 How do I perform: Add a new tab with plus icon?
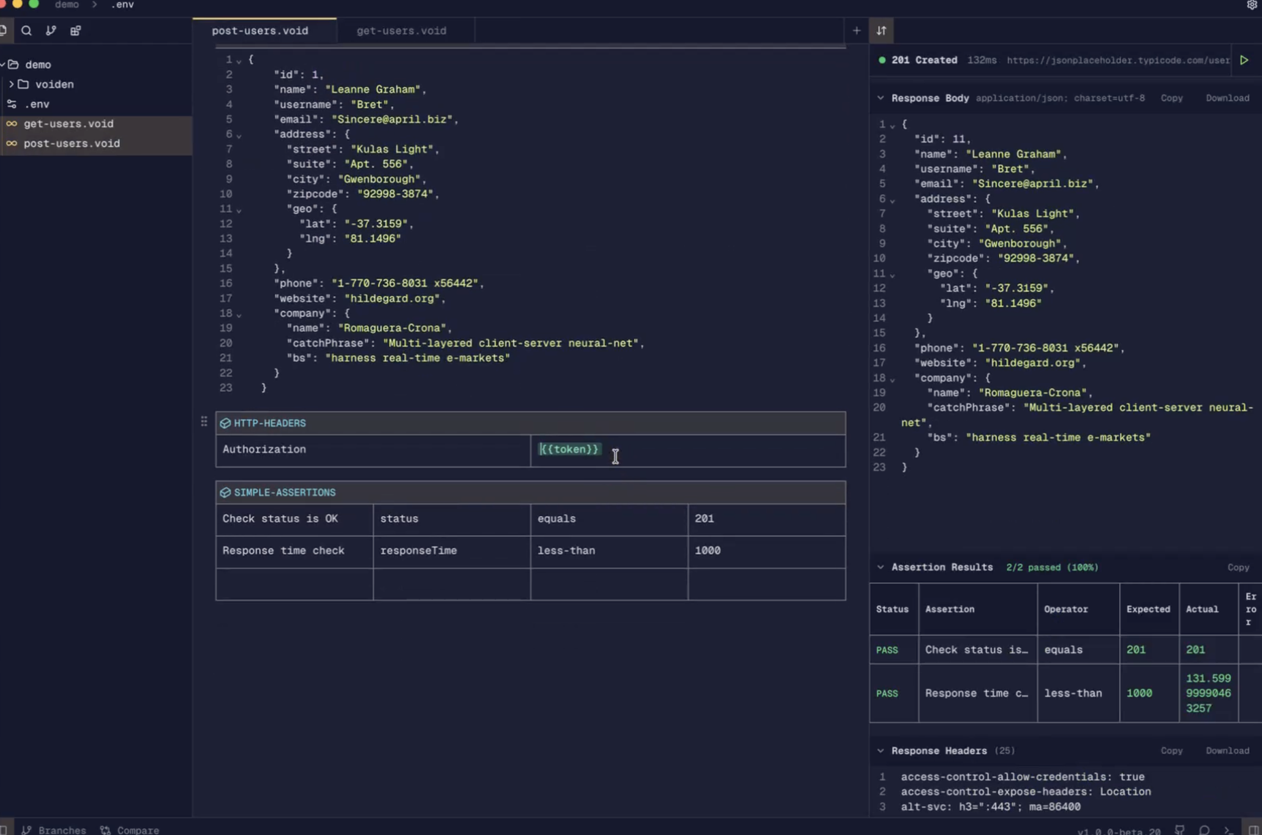(x=856, y=31)
